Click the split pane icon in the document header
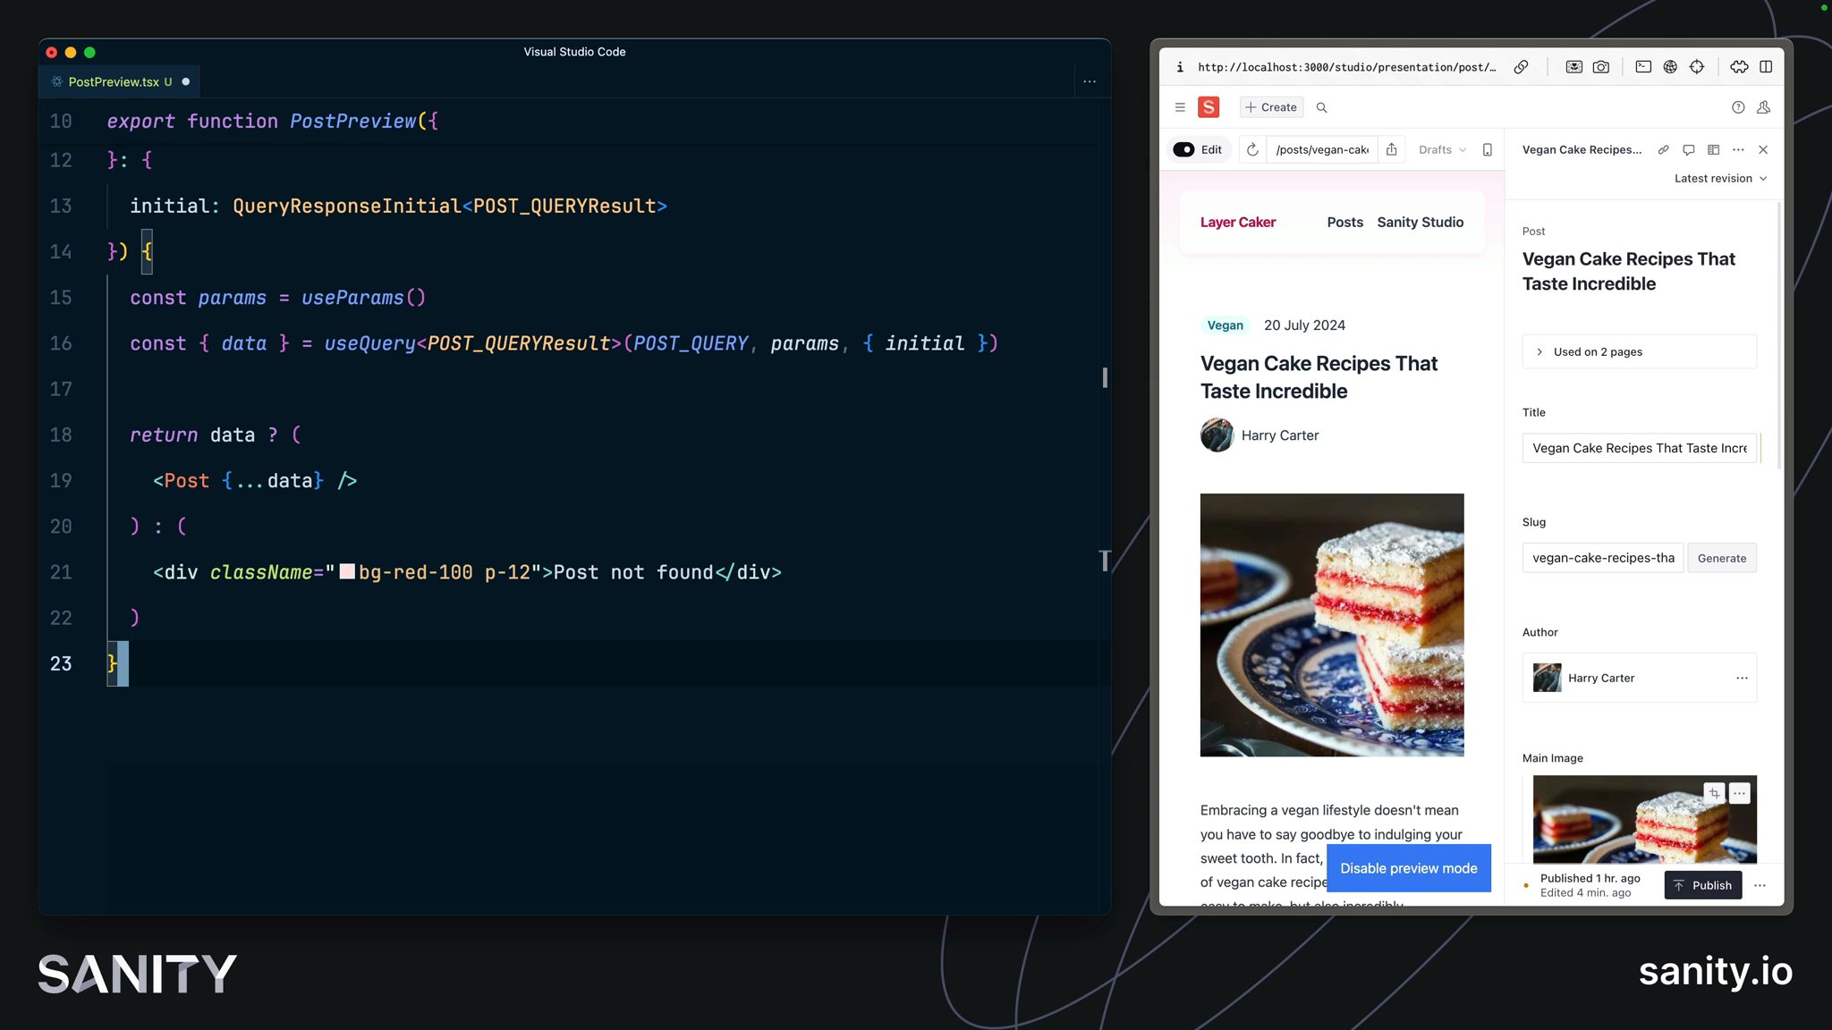 1713,149
